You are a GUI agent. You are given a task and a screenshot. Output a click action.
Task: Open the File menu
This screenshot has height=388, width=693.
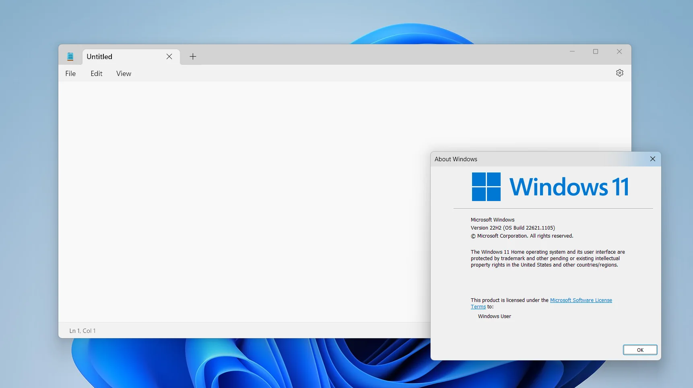tap(70, 74)
